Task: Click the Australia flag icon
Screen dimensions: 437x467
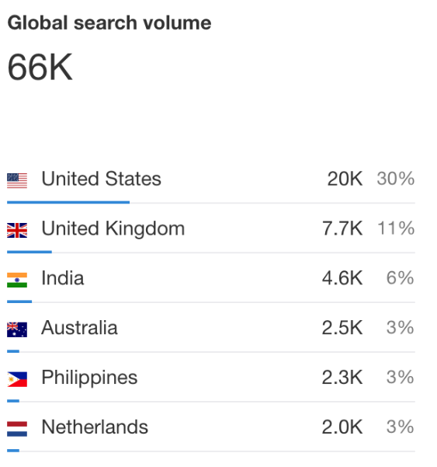Action: pyautogui.click(x=17, y=329)
